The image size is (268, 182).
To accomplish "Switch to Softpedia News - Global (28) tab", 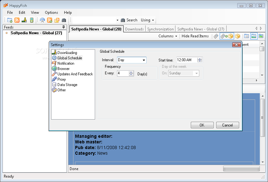I will point(96,29).
